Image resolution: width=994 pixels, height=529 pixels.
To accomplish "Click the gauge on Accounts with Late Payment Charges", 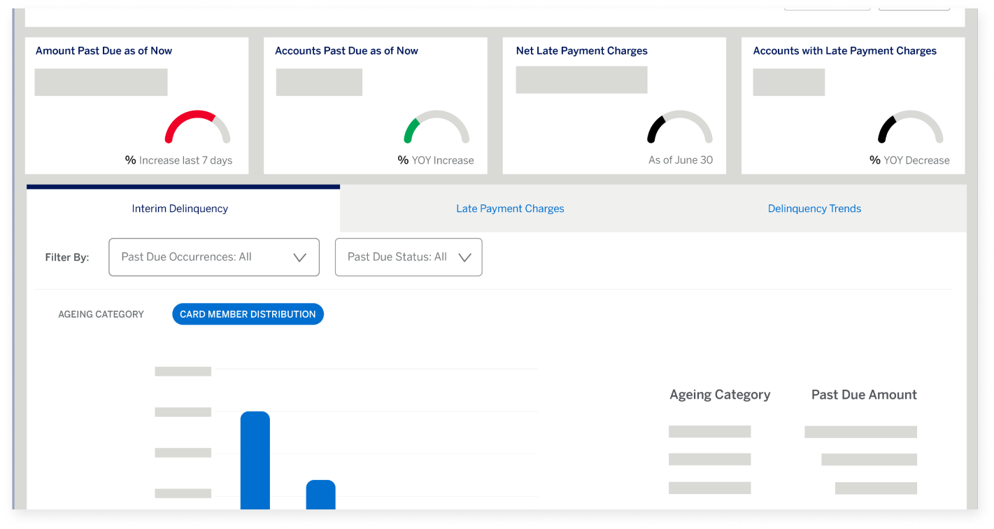I will pyautogui.click(x=909, y=129).
